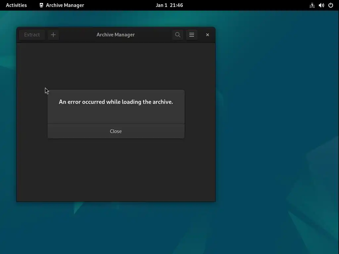Open the hamburger main menu
Viewport: 339px width, 254px height.
pos(192,35)
